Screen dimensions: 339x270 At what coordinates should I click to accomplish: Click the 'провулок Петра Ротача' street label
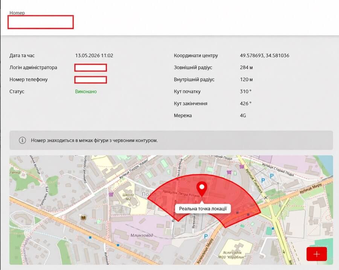[181, 193]
